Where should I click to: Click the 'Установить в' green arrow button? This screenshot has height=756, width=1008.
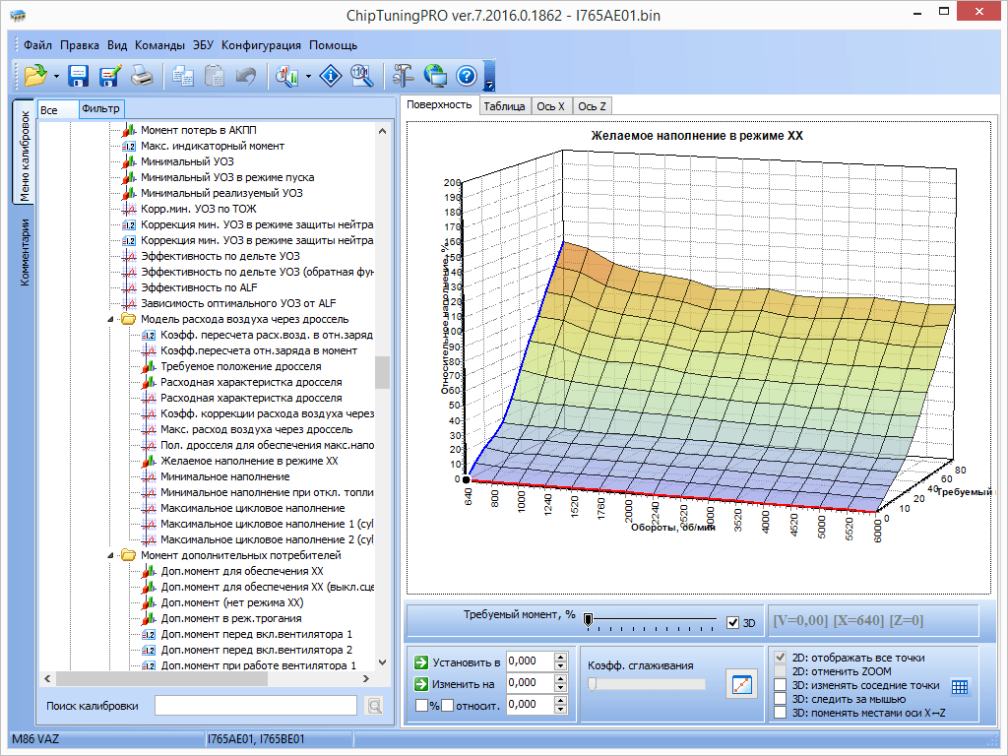click(422, 662)
